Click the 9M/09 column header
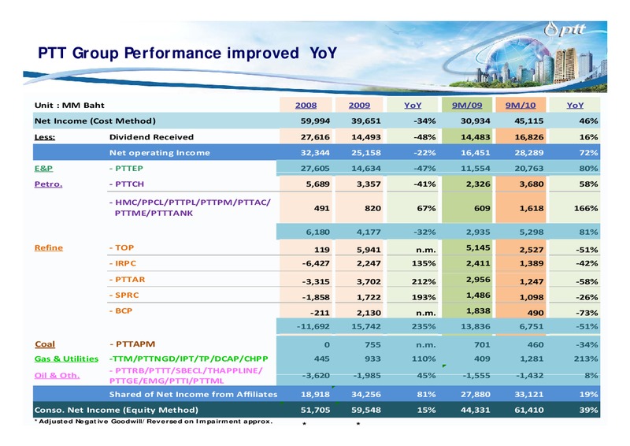 [467, 106]
